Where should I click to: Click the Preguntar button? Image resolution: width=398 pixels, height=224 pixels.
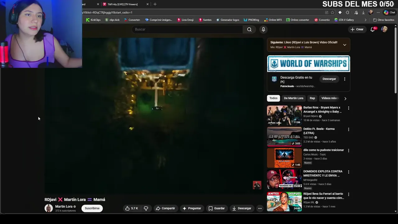[x=192, y=208]
